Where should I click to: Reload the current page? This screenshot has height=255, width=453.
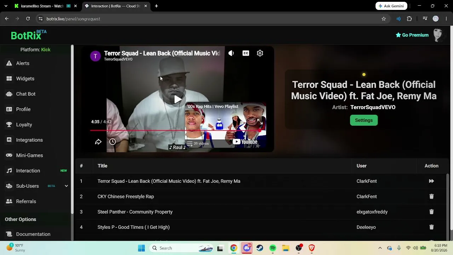(x=28, y=19)
